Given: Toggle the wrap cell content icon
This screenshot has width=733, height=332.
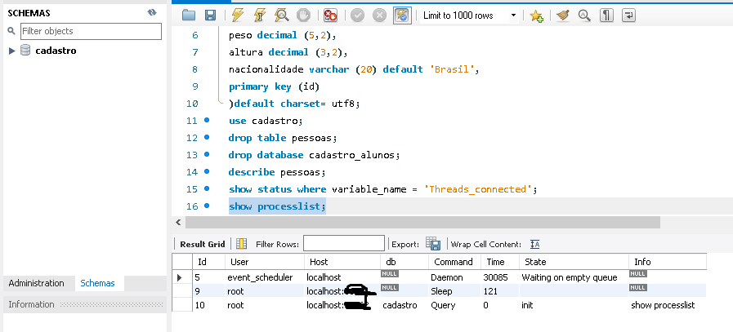Looking at the screenshot, I should tap(534, 244).
